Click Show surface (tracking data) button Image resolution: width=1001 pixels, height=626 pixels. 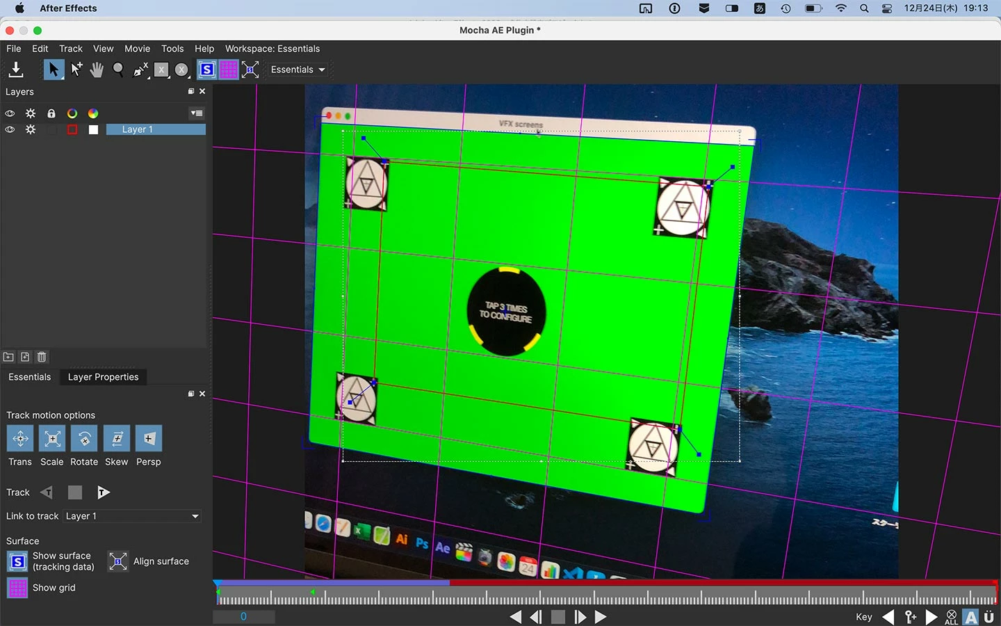17,561
